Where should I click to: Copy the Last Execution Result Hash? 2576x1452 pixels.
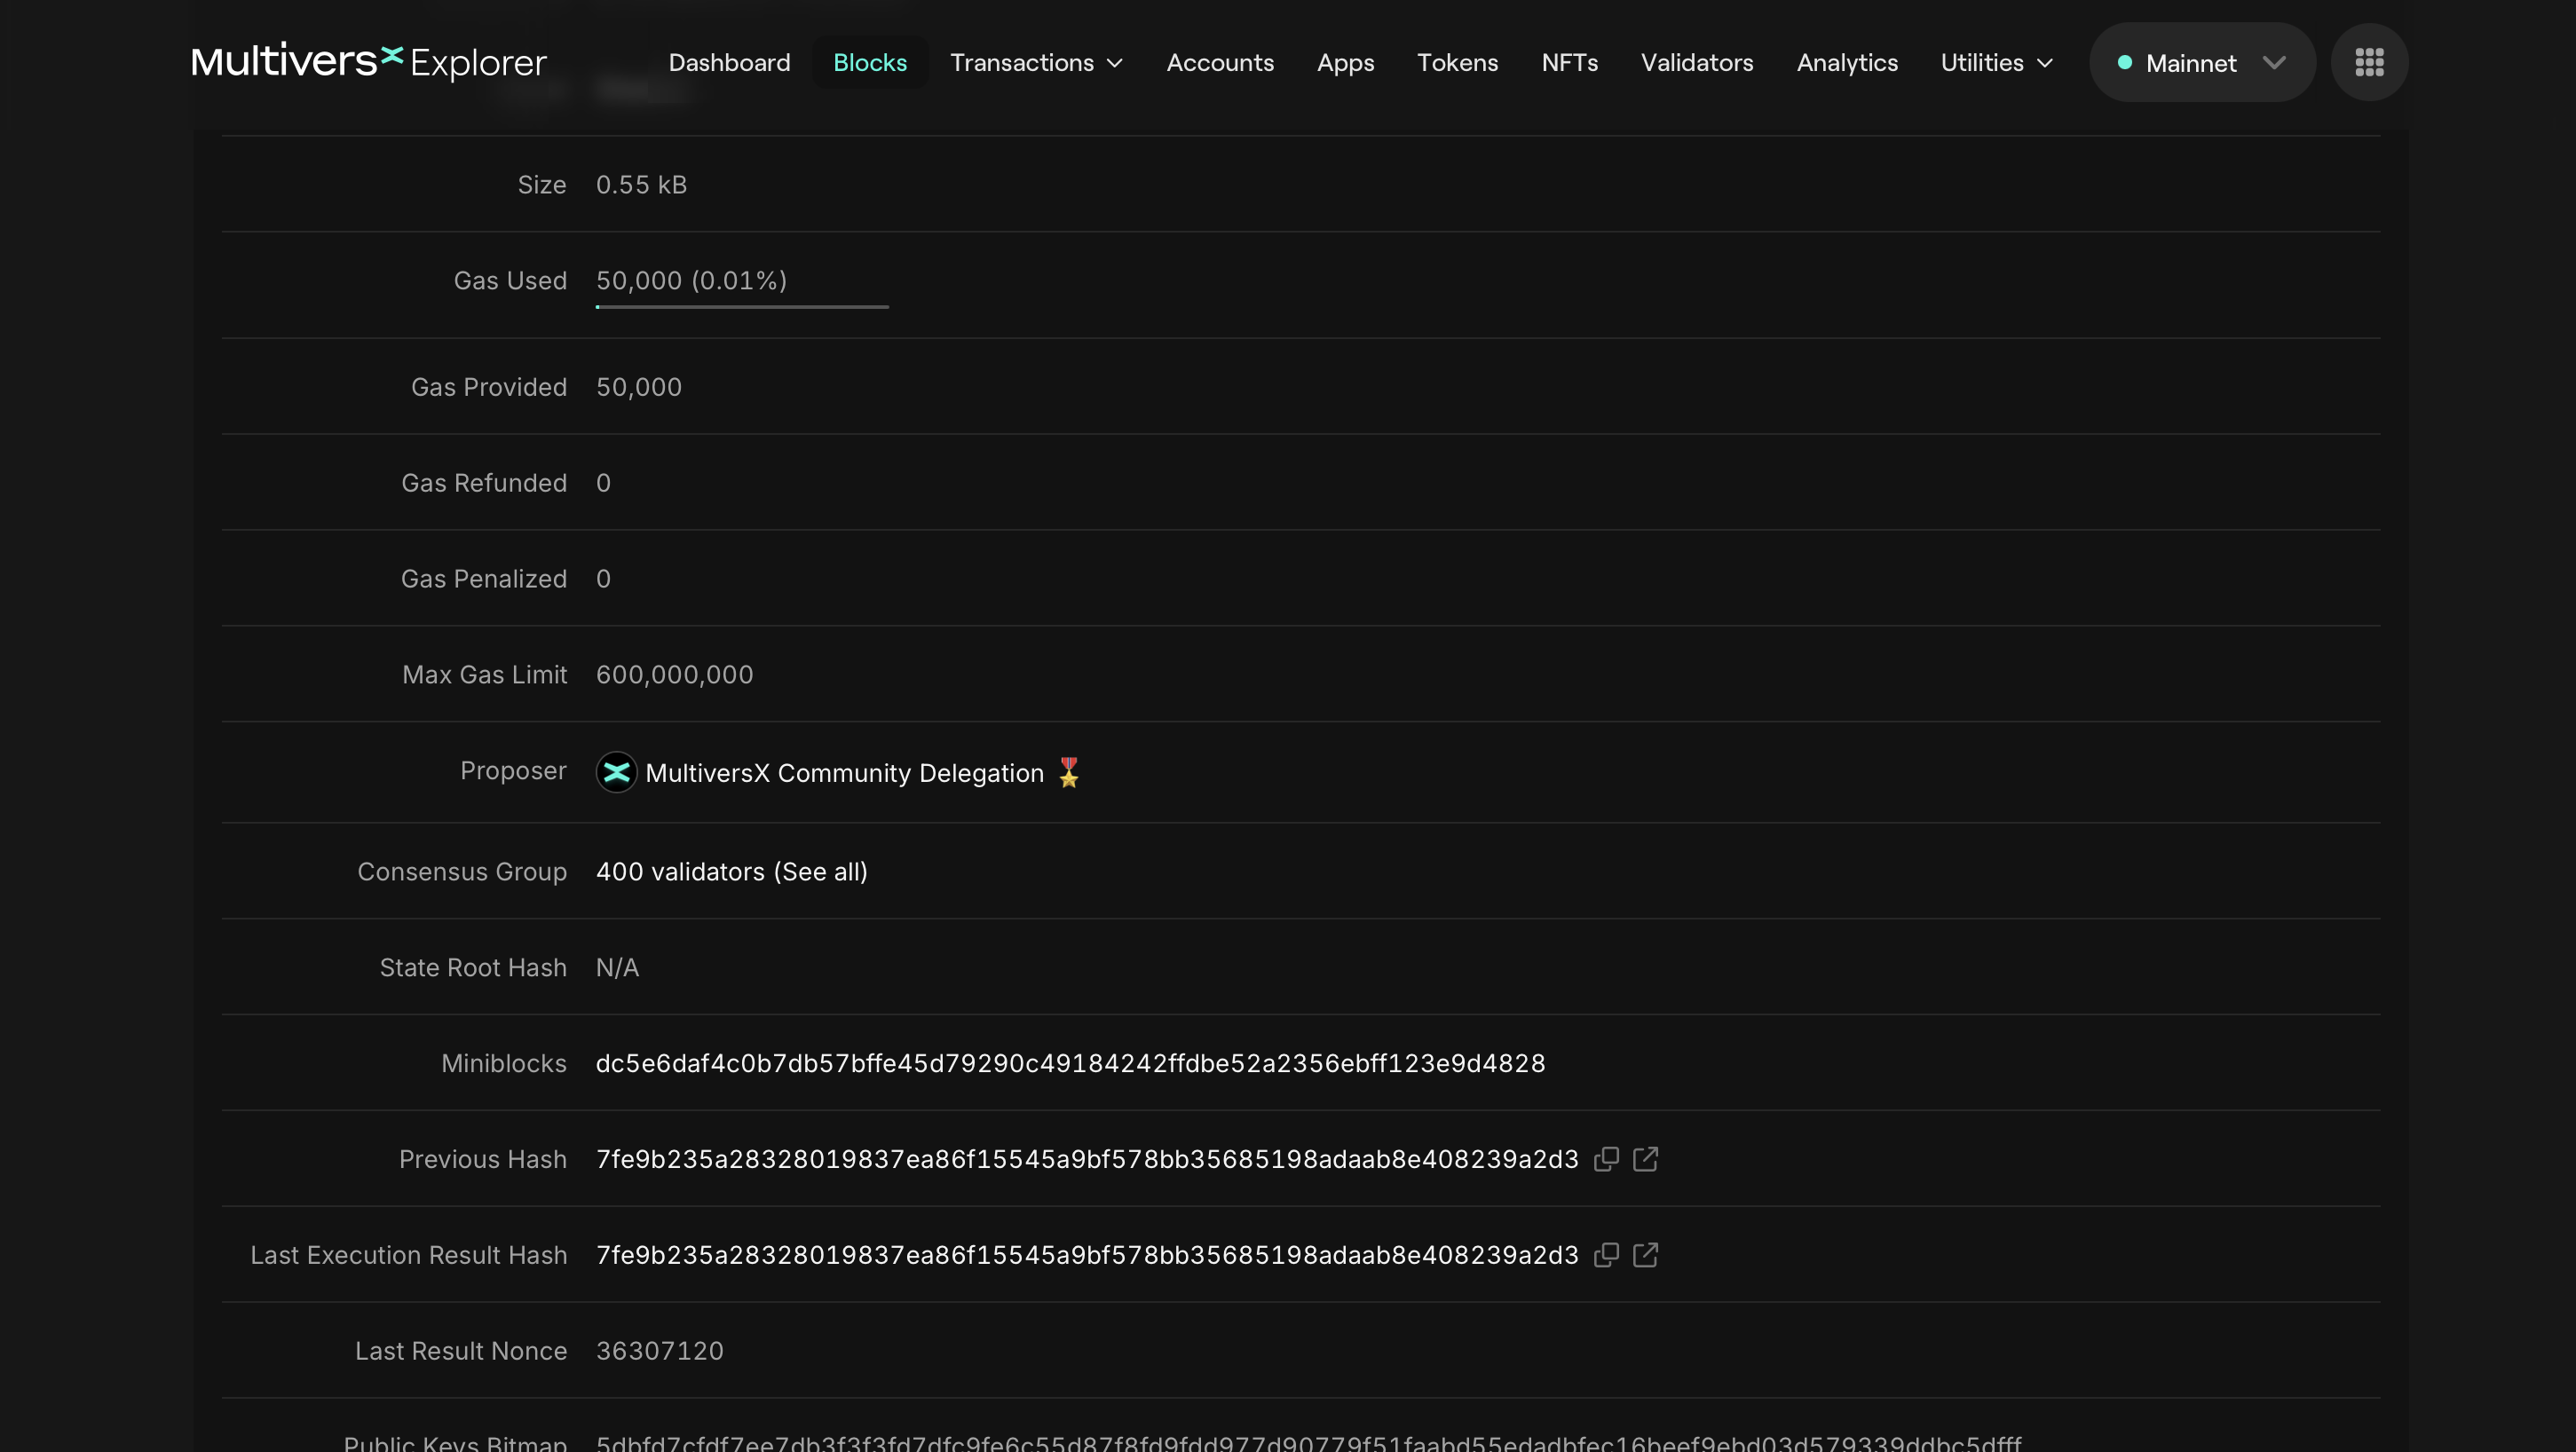(1606, 1255)
